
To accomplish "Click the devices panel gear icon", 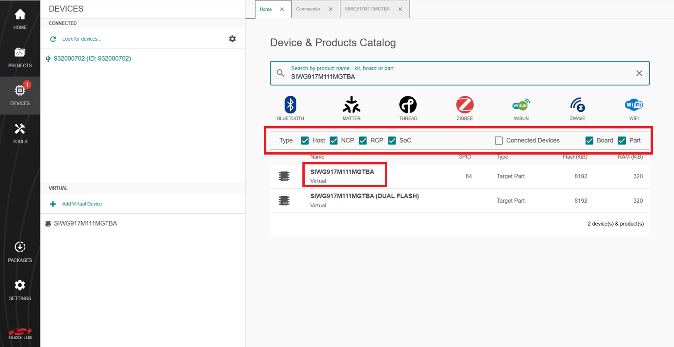I will click(x=232, y=39).
